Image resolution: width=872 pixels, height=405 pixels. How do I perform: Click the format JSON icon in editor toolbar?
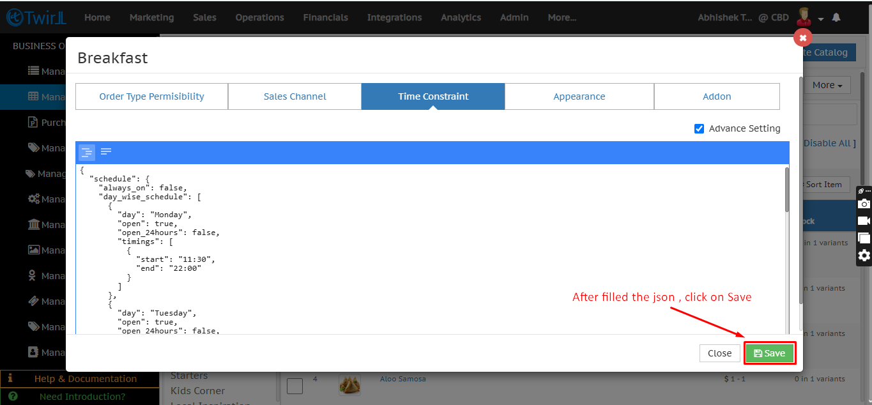[x=87, y=152]
